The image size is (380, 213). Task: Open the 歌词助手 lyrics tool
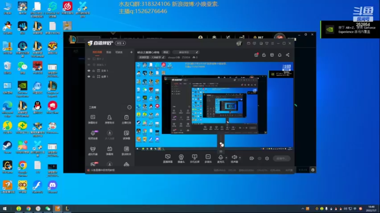126,151
